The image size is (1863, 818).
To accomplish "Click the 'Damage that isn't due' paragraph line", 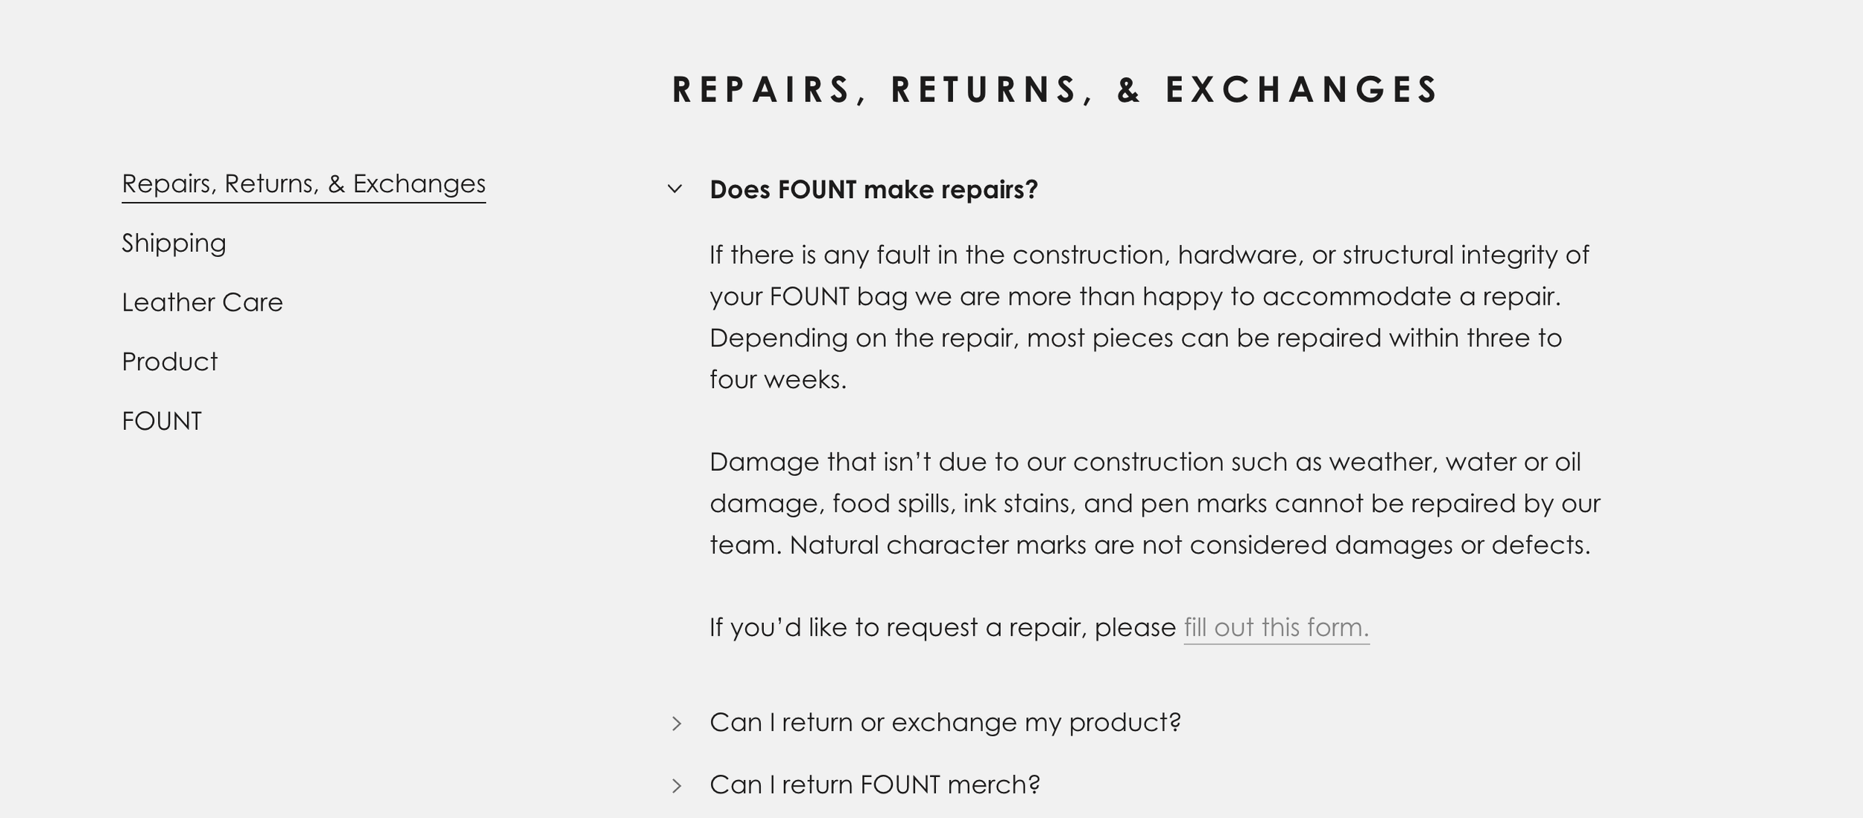I will point(1145,463).
